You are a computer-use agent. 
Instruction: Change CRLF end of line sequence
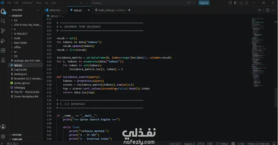pos(210,144)
